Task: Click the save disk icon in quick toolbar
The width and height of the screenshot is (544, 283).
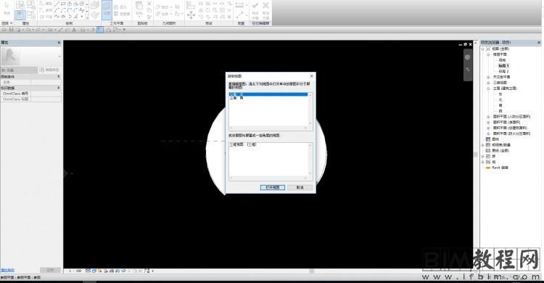Action: tap(12, 30)
